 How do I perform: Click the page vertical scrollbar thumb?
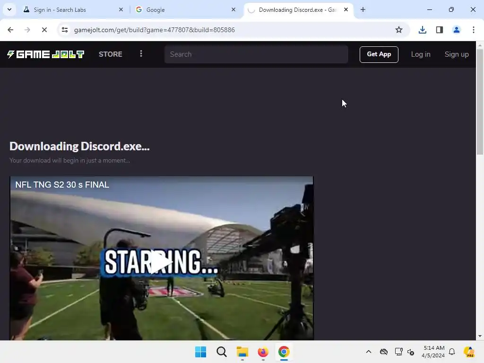point(480,102)
